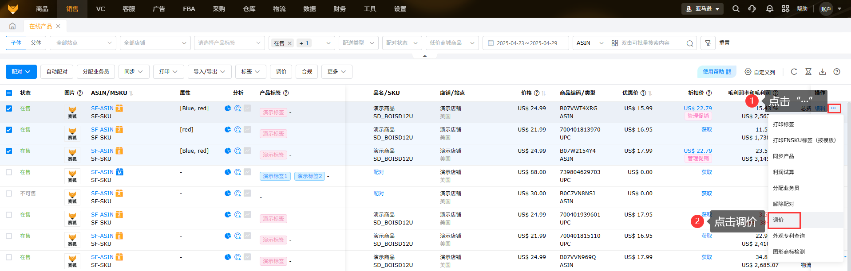This screenshot has height=271, width=851.
Task: Click the top bar search magnifier
Action: pyautogui.click(x=736, y=9)
